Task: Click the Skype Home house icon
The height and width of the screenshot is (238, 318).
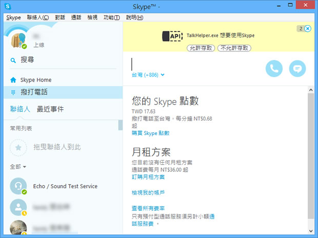Action: [x=13, y=80]
